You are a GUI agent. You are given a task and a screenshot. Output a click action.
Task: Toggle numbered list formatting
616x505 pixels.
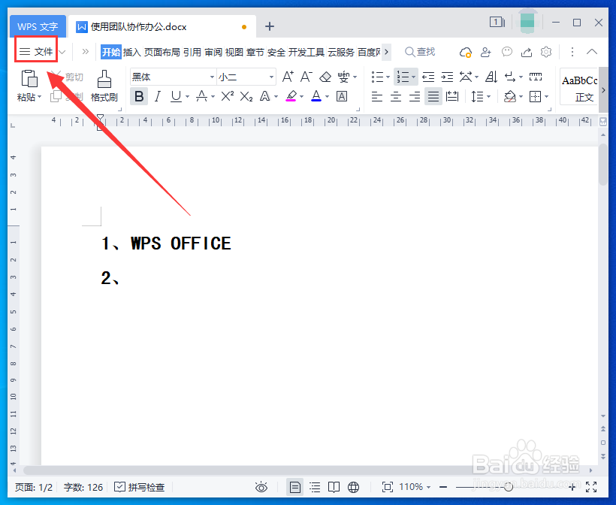(403, 77)
